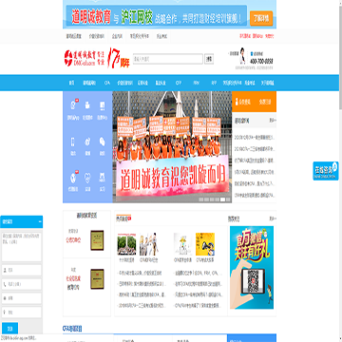This screenshot has height=342, width=342.
Task: Click the blue submit button in left widget
Action: coord(9,328)
